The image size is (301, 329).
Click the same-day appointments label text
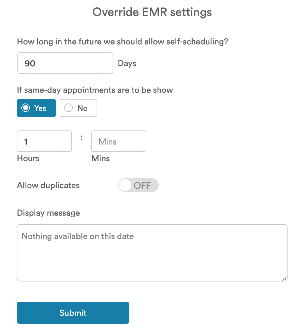(95, 90)
